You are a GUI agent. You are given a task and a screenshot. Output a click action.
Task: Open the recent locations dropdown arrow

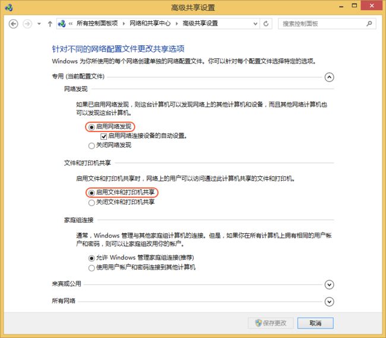pyautogui.click(x=39, y=24)
